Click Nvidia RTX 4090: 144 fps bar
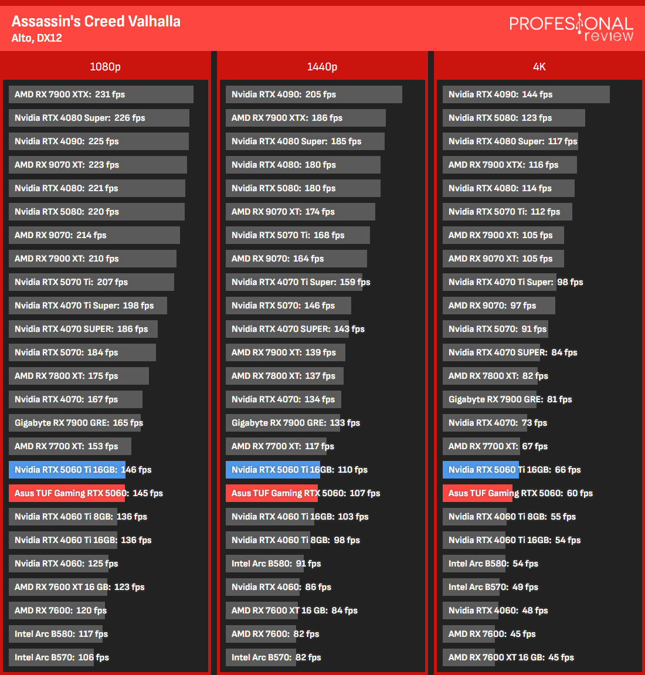Viewport: 645px width, 675px height. coord(526,94)
